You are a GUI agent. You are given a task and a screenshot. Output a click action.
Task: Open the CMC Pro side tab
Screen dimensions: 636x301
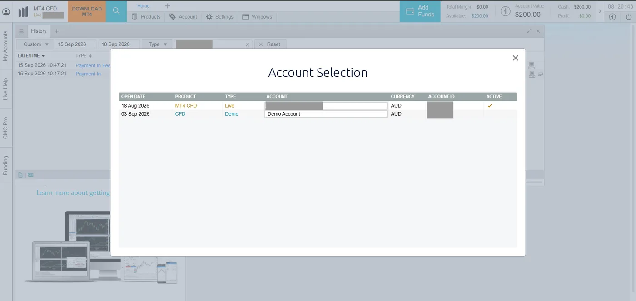[x=6, y=128]
